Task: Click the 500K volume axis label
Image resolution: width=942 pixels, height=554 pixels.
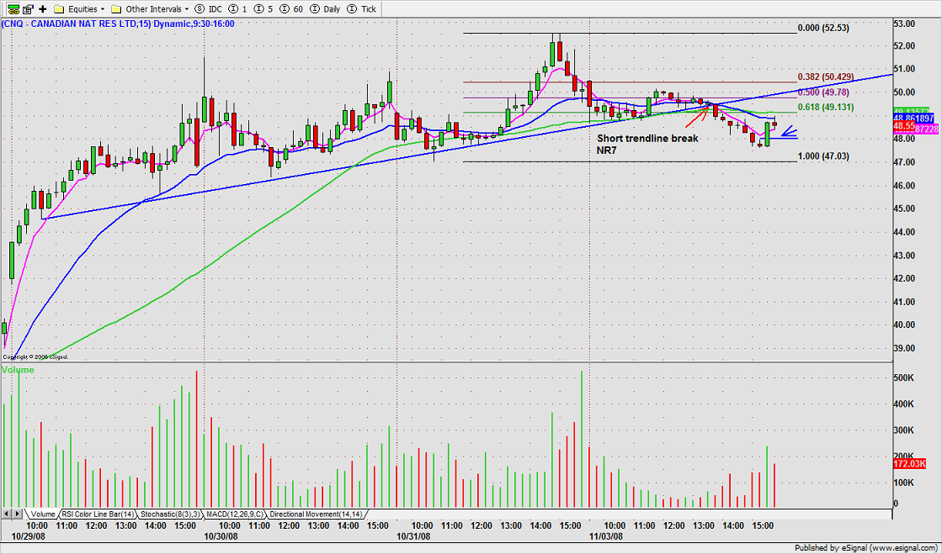Action: pos(905,378)
